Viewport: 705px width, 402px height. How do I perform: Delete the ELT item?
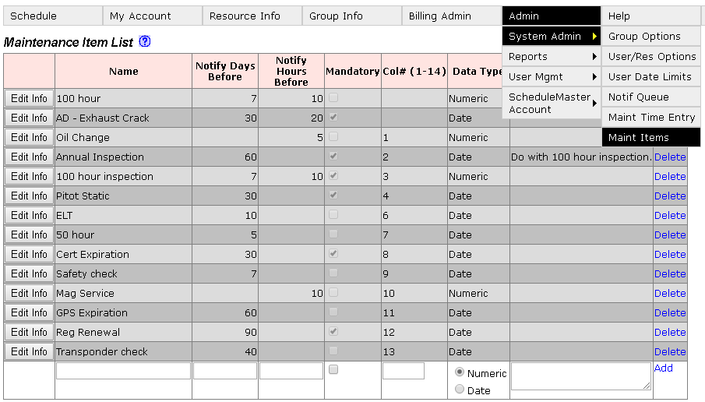coord(670,215)
